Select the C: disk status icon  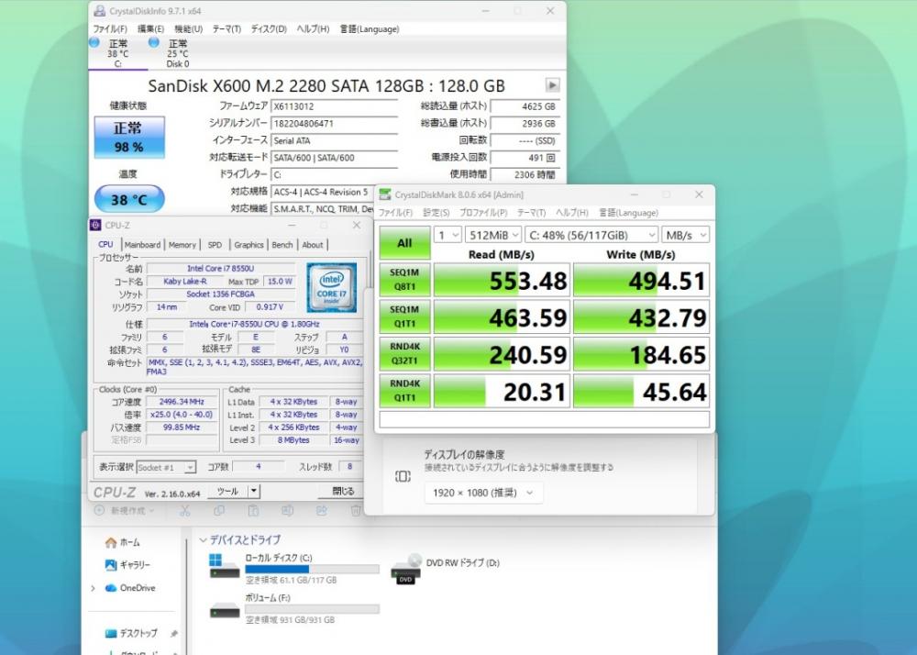pos(94,43)
